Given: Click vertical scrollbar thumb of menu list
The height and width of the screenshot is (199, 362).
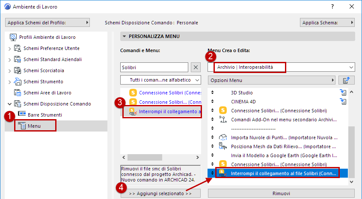Looking at the screenshot, I should coord(351,152).
